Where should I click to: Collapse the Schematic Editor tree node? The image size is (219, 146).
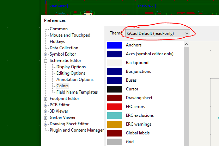point(46,61)
